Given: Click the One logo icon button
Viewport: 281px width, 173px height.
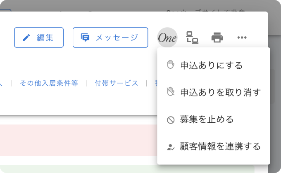Looking at the screenshot, I should [167, 37].
